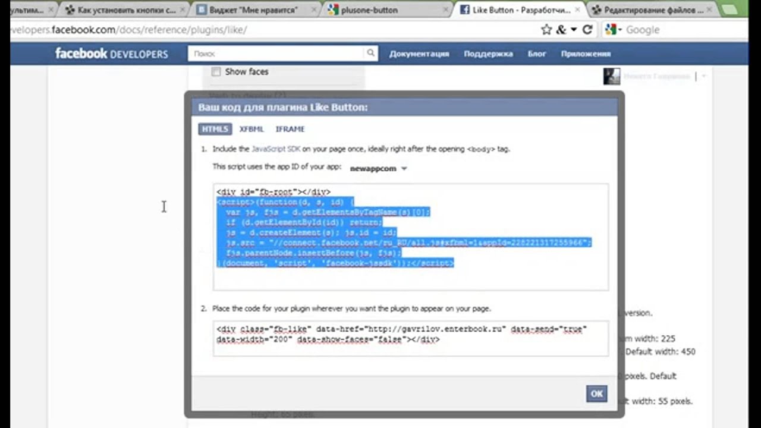Viewport: 761px width, 428px height.
Task: Switch to the IFRAME code tab
Action: [x=290, y=129]
